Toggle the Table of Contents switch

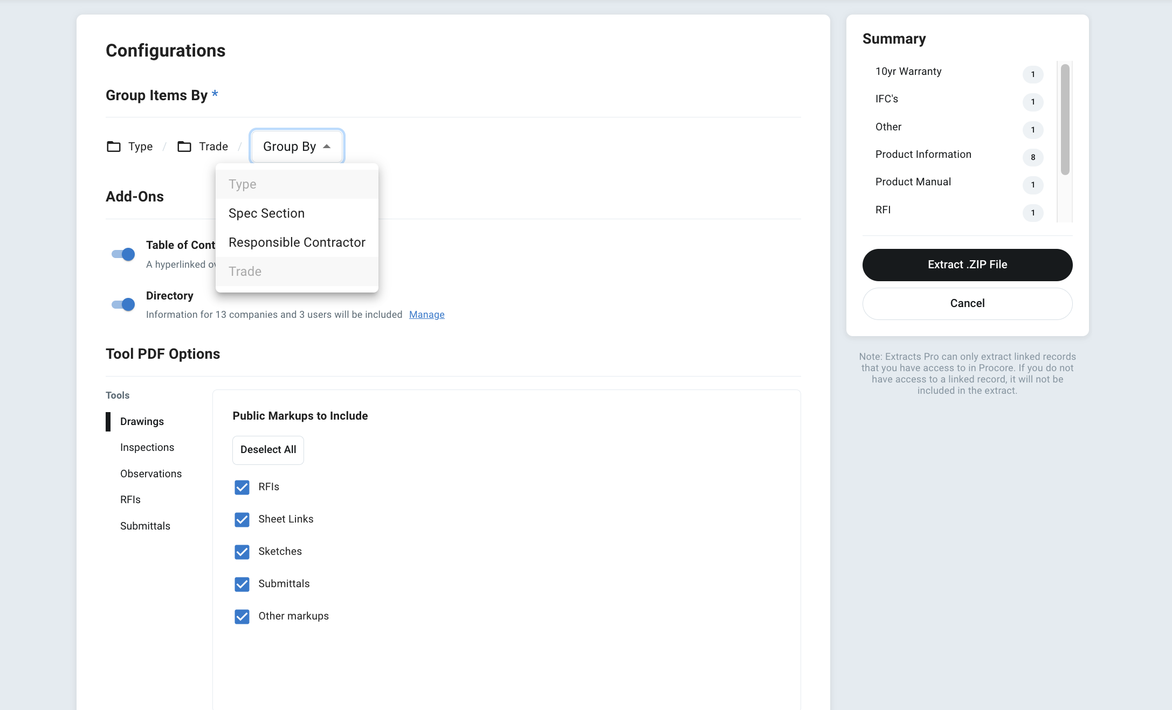pos(123,254)
